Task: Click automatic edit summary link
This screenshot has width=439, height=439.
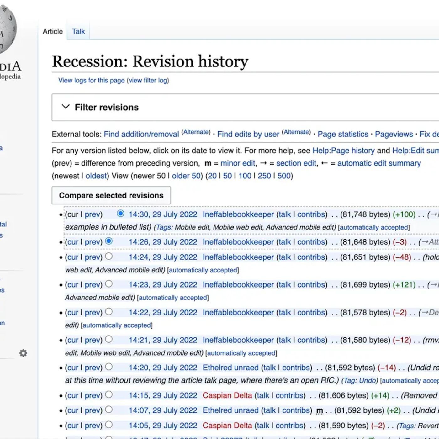Action: coord(379,163)
